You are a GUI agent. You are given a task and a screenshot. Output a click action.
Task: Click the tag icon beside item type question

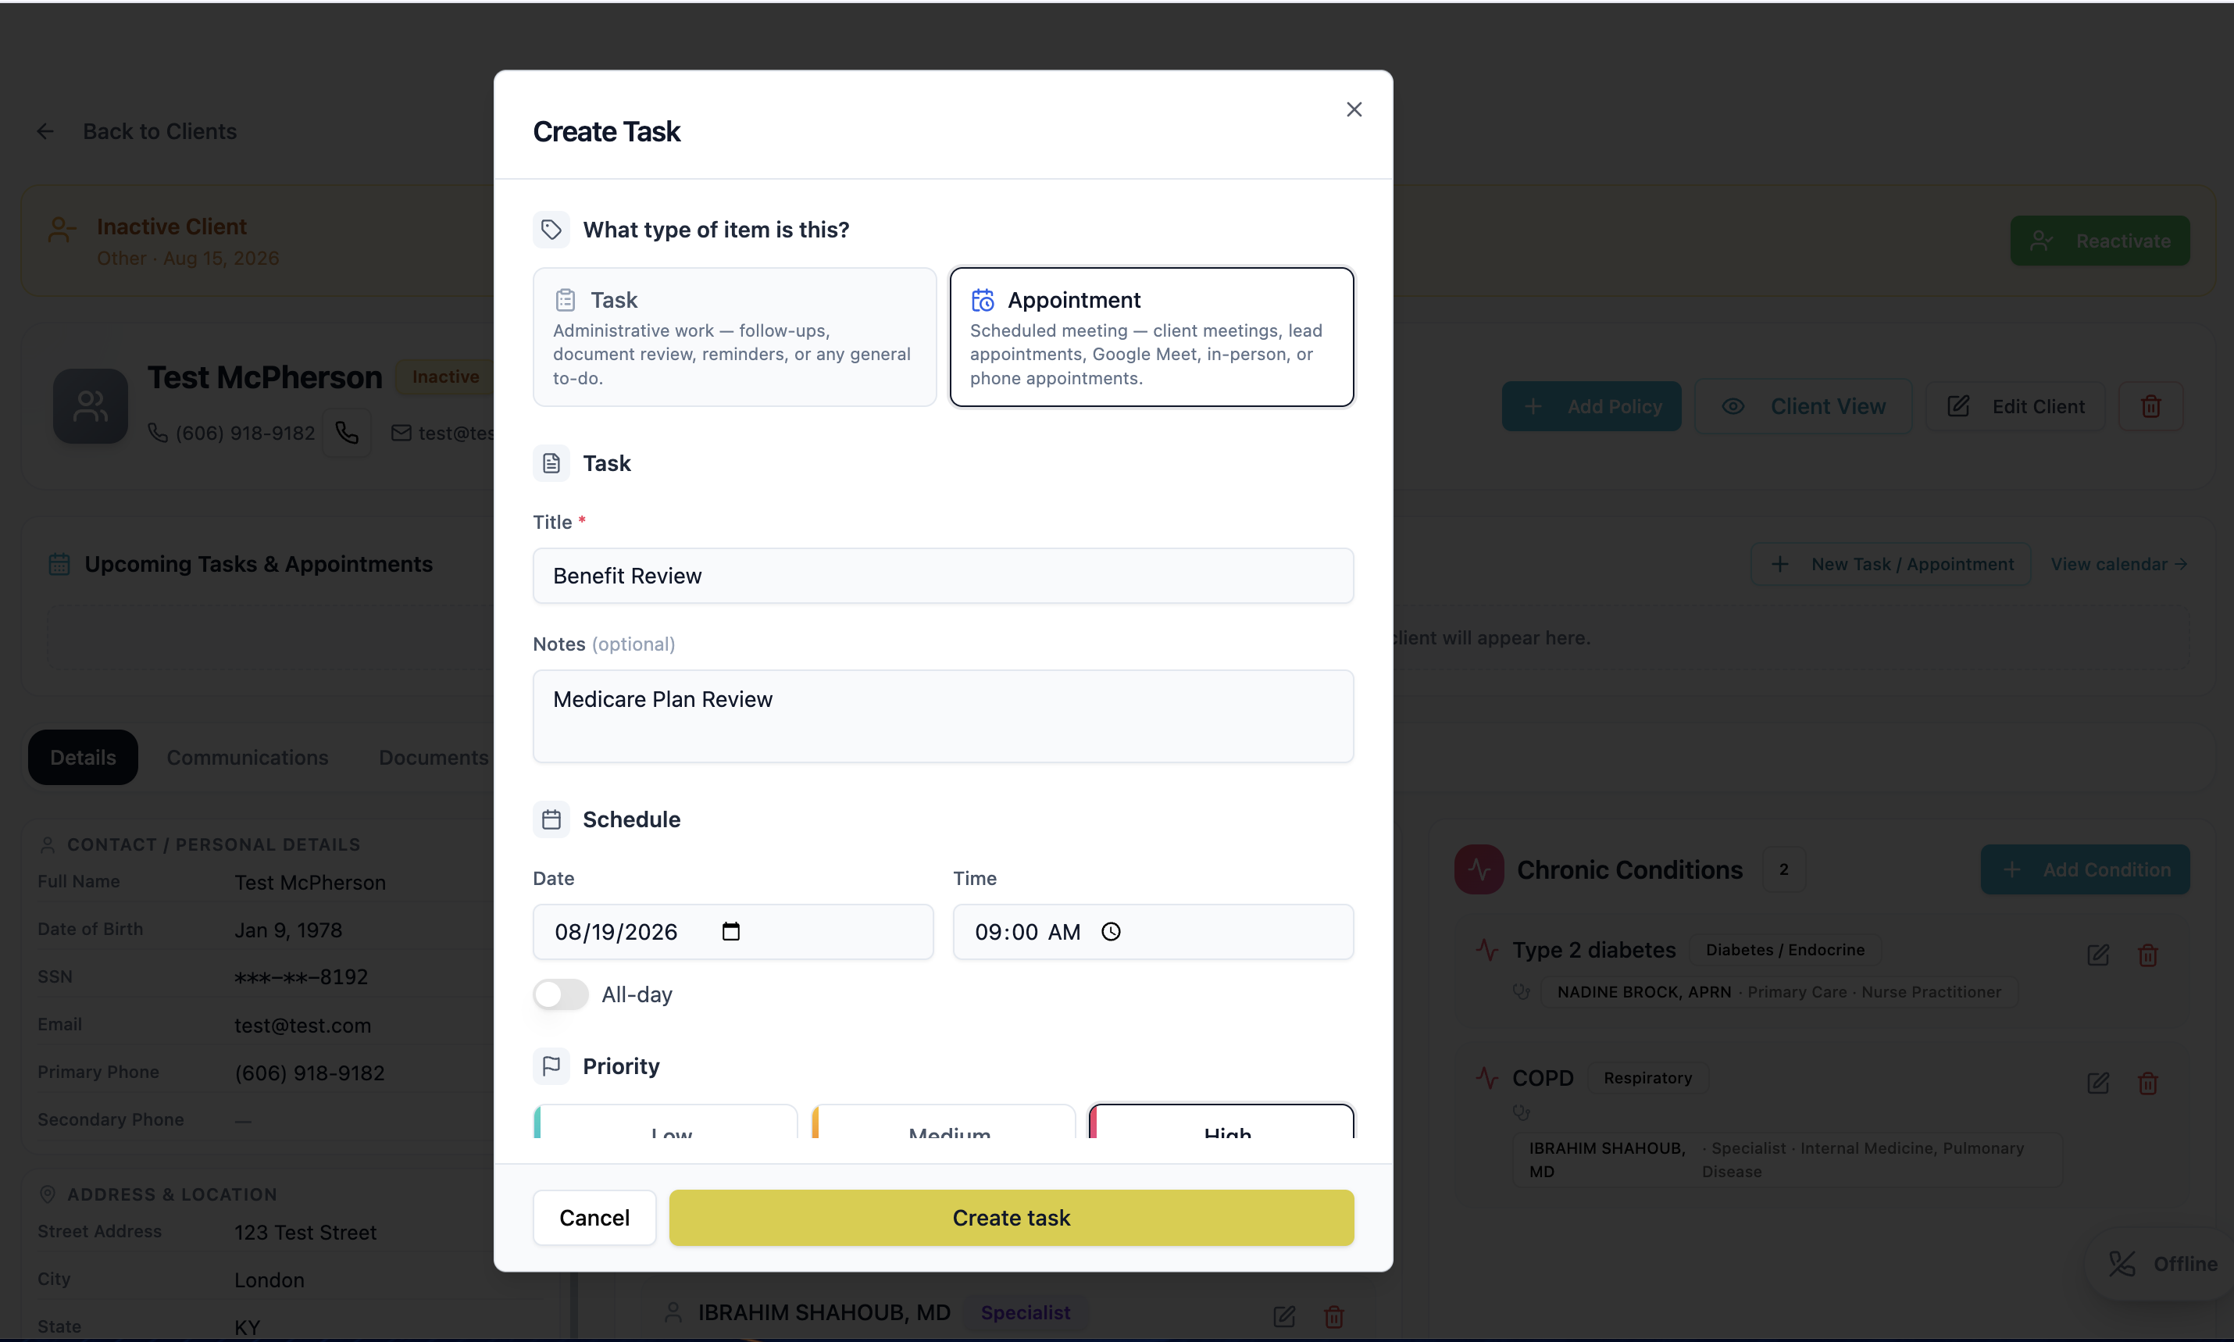pyautogui.click(x=551, y=230)
